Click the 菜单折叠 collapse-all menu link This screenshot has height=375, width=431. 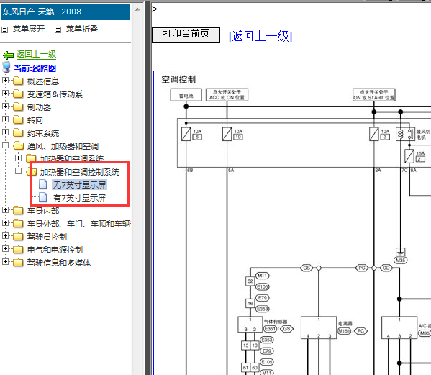point(82,29)
